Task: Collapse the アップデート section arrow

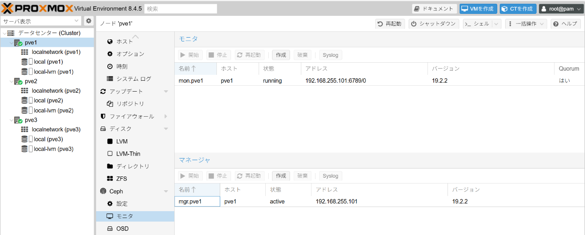Action: (x=166, y=92)
